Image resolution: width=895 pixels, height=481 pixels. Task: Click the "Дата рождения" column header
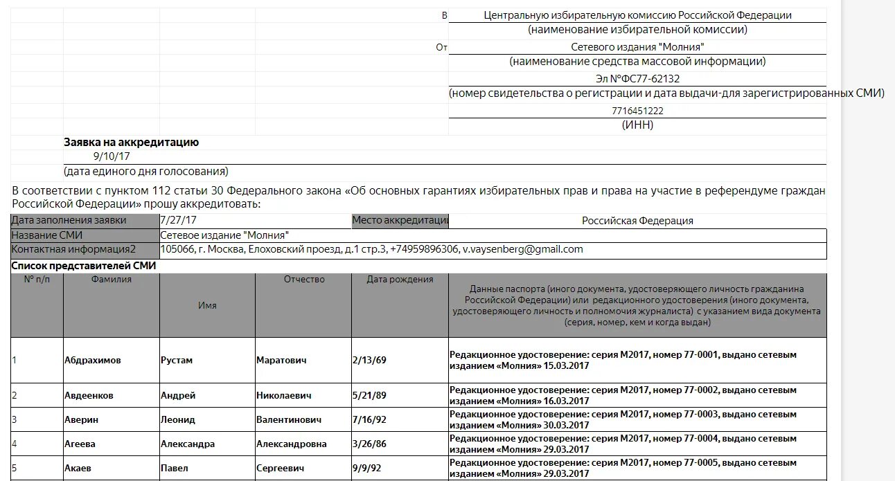[400, 305]
